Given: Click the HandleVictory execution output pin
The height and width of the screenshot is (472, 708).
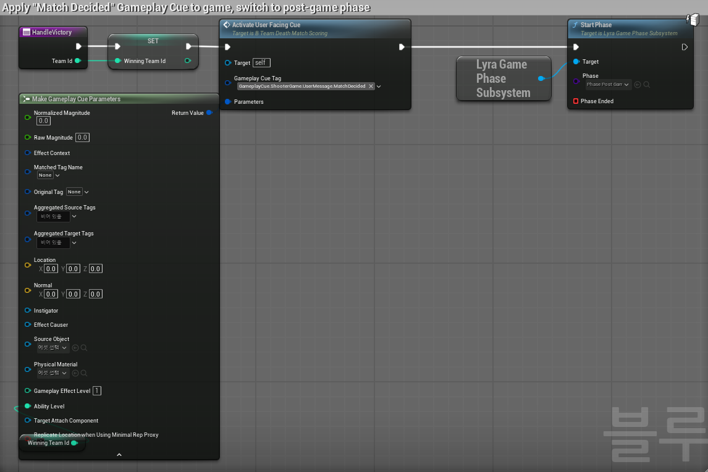Looking at the screenshot, I should [78, 46].
